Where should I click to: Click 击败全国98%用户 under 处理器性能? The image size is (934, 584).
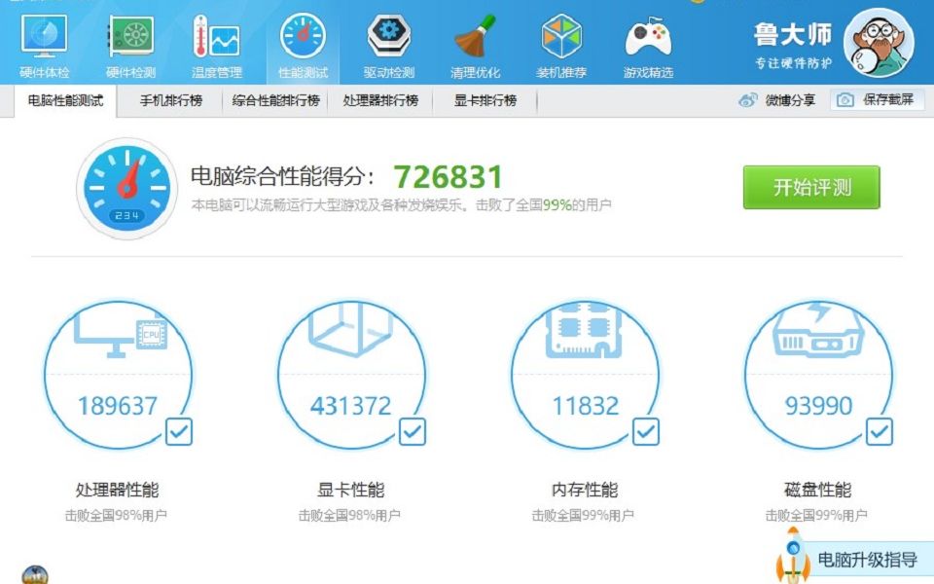[x=116, y=516]
